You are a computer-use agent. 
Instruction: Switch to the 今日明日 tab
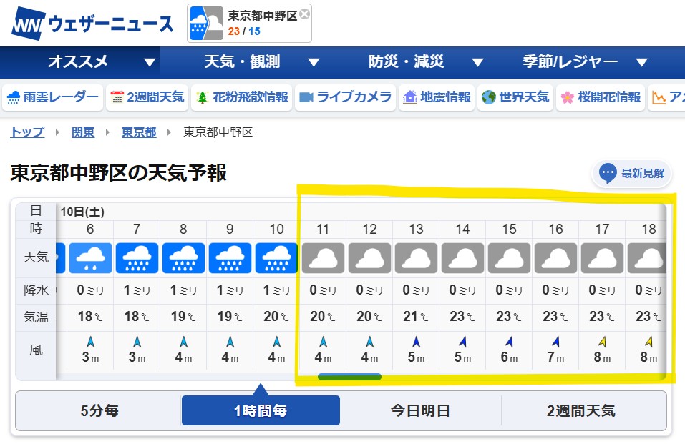420,410
